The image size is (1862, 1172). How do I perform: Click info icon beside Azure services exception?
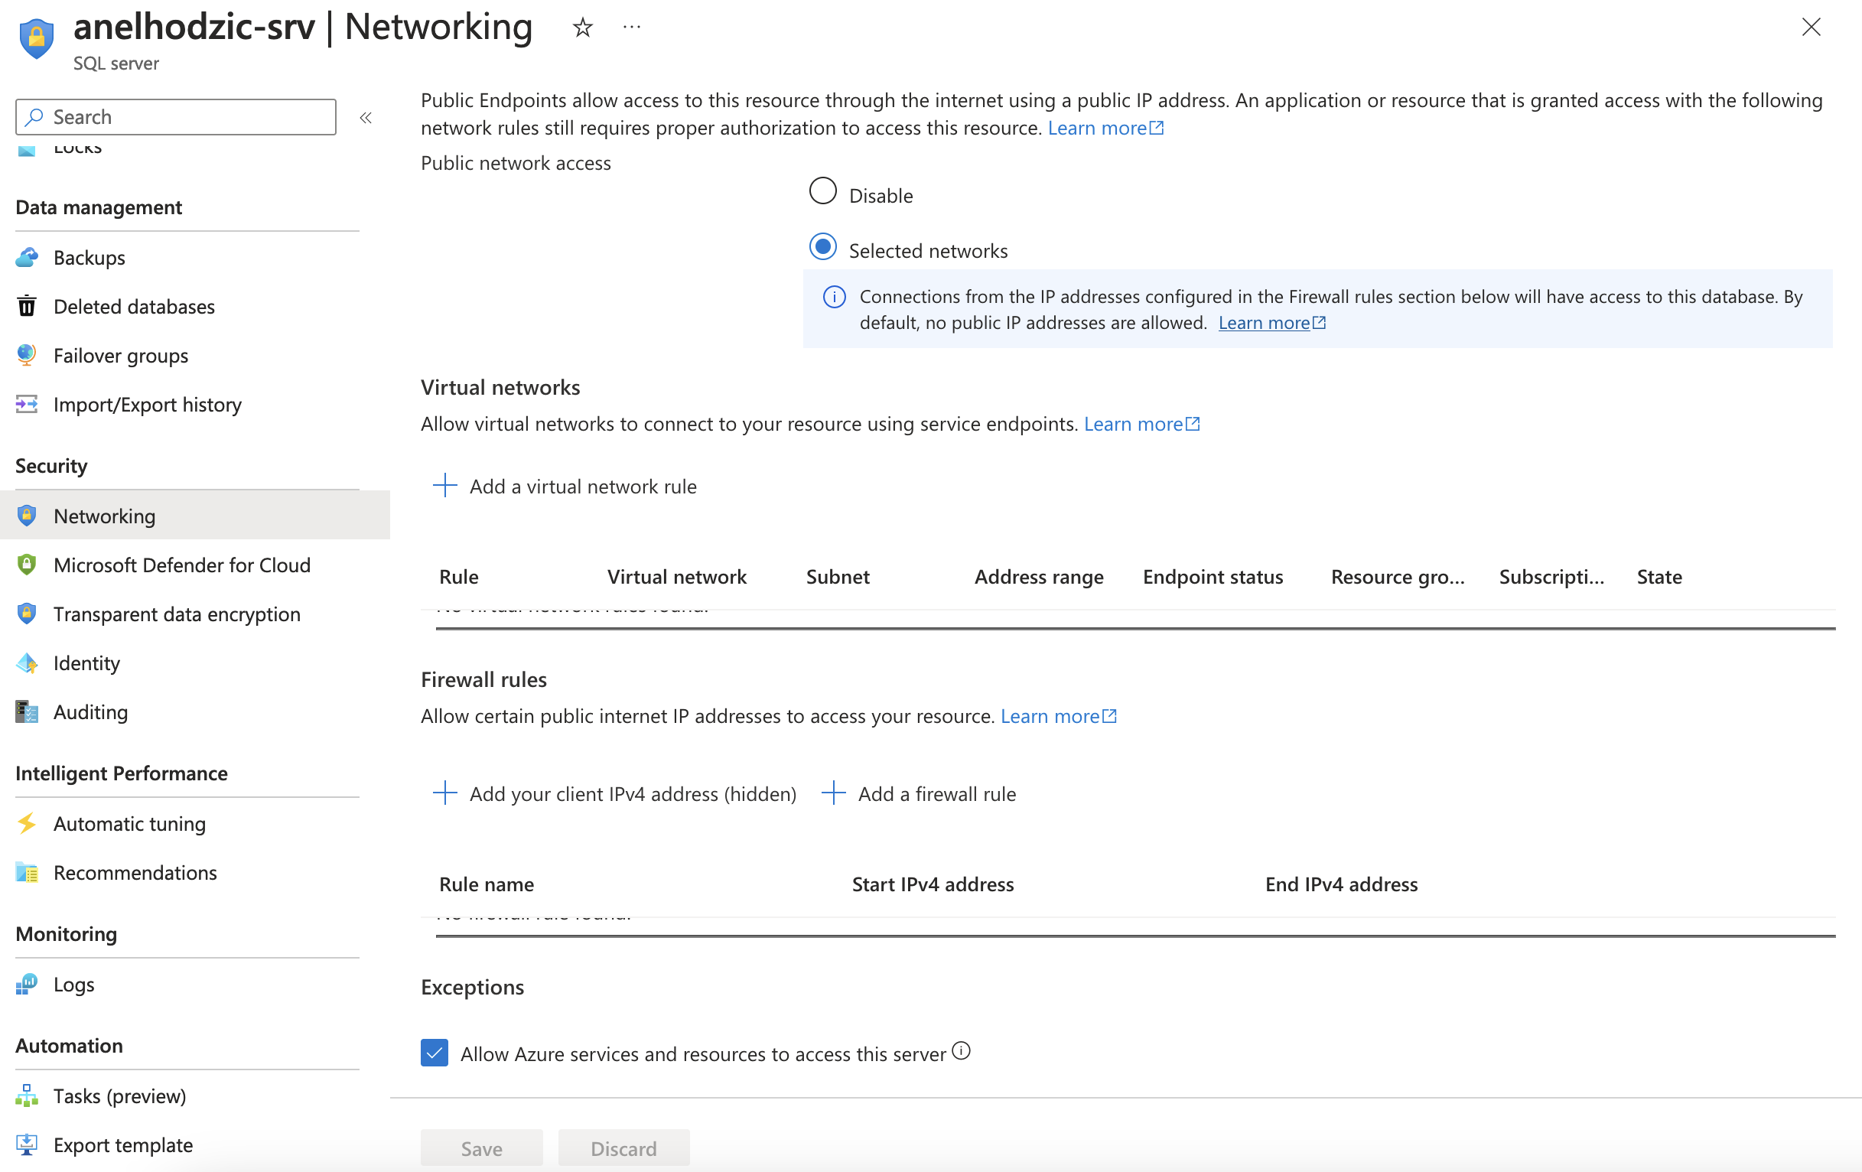(961, 1050)
